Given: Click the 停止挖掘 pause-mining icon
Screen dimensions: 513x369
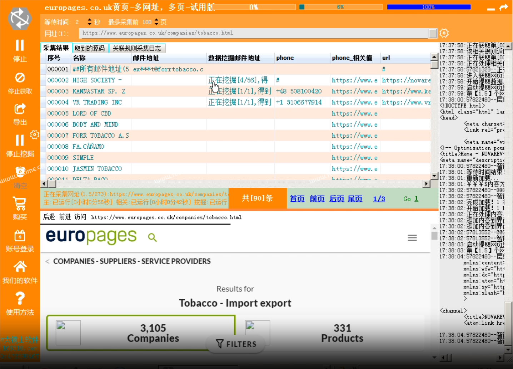Looking at the screenshot, I should click(x=20, y=140).
